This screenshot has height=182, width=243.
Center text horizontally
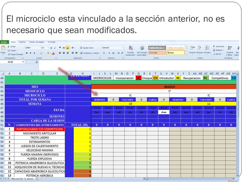point(64,53)
